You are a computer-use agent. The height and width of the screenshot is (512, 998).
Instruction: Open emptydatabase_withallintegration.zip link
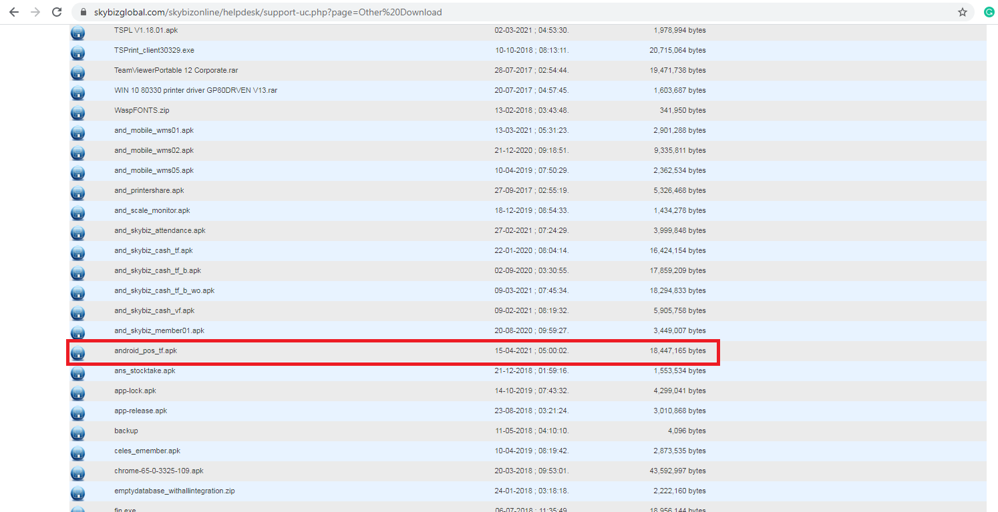coord(174,491)
